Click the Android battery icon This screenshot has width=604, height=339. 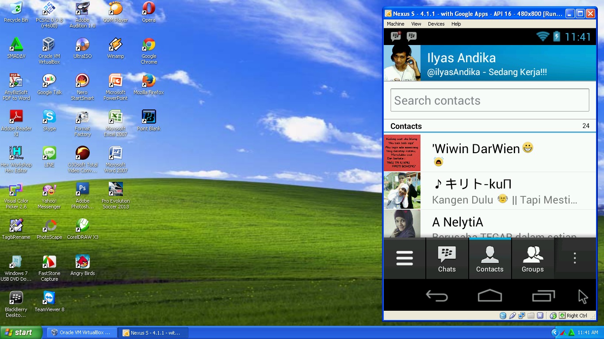pos(557,36)
